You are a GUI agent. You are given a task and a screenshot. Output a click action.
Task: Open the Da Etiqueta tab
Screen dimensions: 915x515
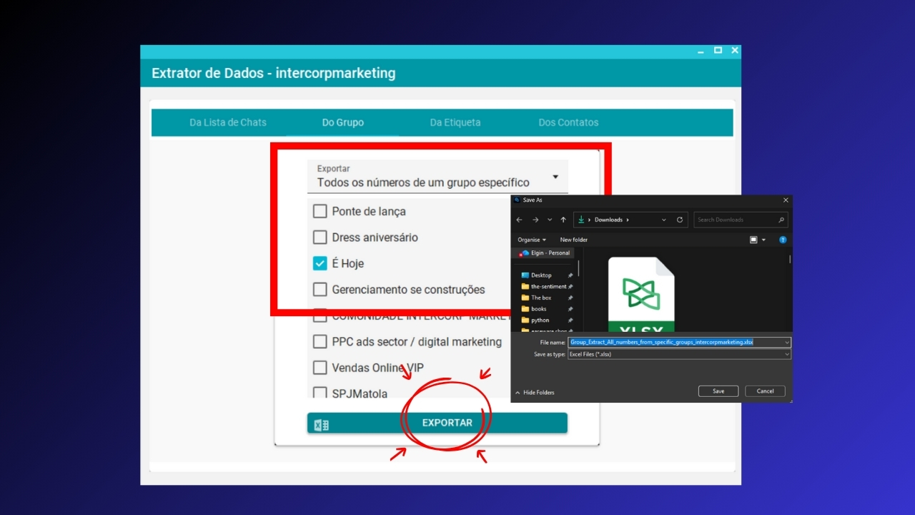click(x=455, y=122)
